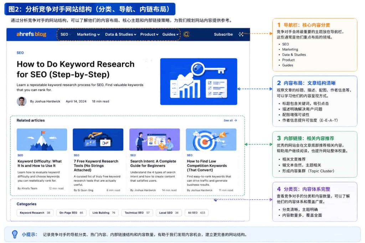The height and width of the screenshot is (243, 365).
Task: Select the Technical SEO 57 category tag
Action: tap(137, 212)
